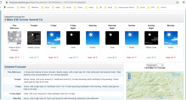Click Truckee on the topographic map

(170, 96)
